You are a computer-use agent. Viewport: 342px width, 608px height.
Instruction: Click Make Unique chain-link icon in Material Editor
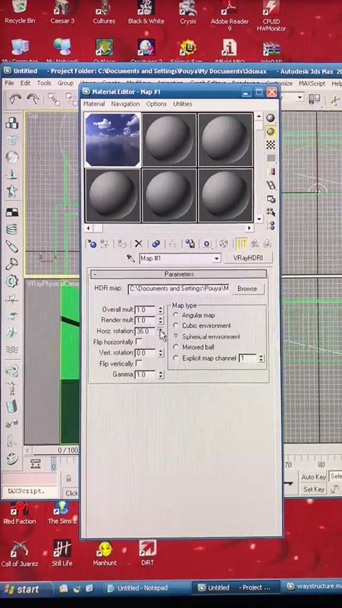(x=156, y=244)
